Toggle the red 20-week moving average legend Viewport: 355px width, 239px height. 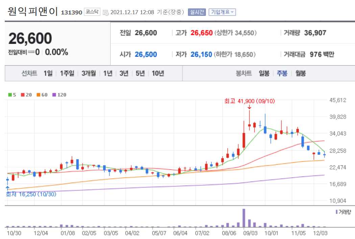coord(23,96)
